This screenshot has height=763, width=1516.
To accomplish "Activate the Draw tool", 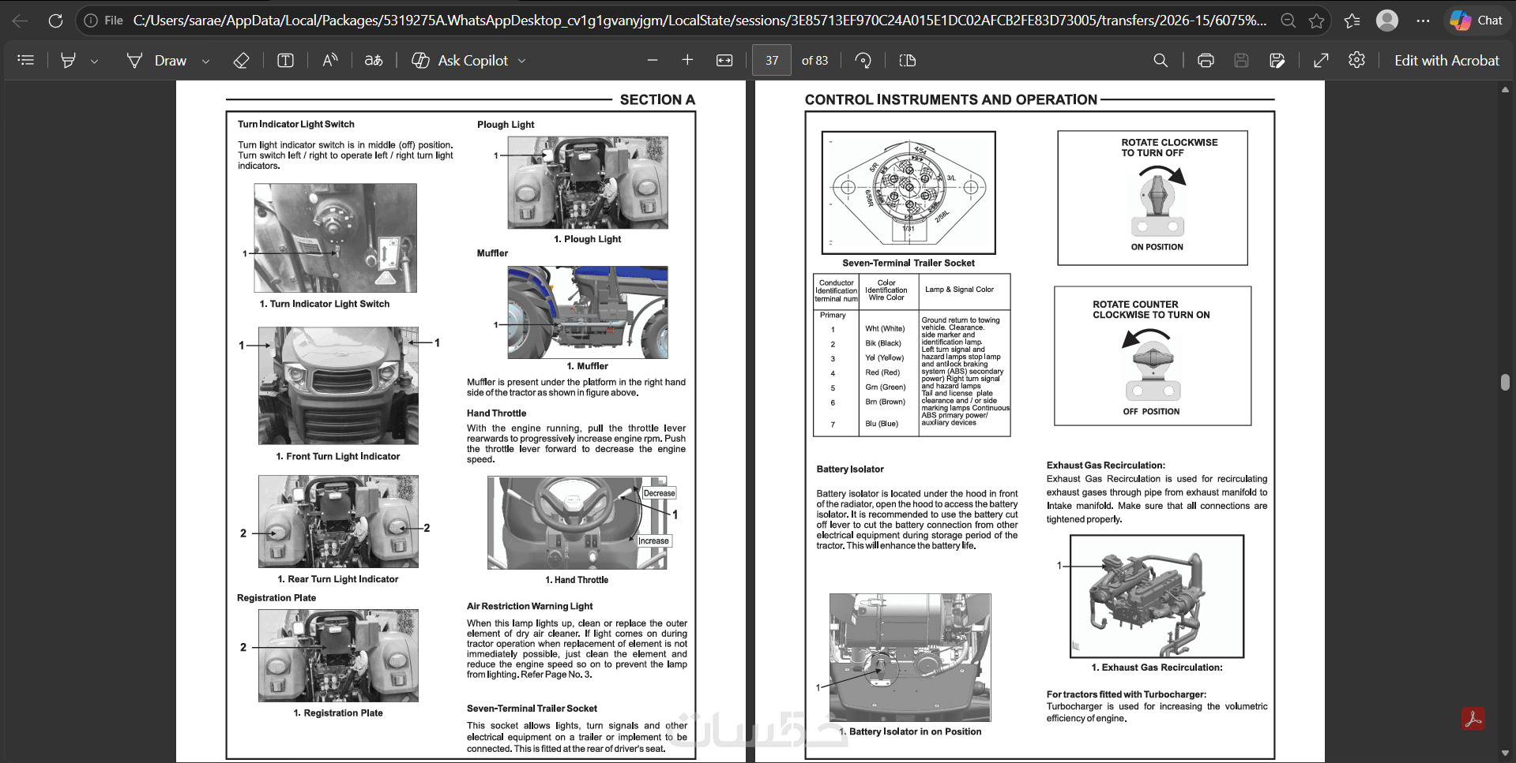I will tap(156, 60).
